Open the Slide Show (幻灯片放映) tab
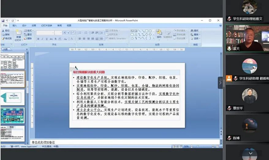This screenshot has height=160, width=269. click(x=46, y=25)
